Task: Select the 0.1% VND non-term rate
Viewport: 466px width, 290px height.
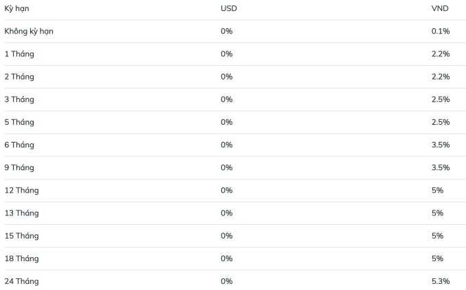Action: [x=441, y=32]
